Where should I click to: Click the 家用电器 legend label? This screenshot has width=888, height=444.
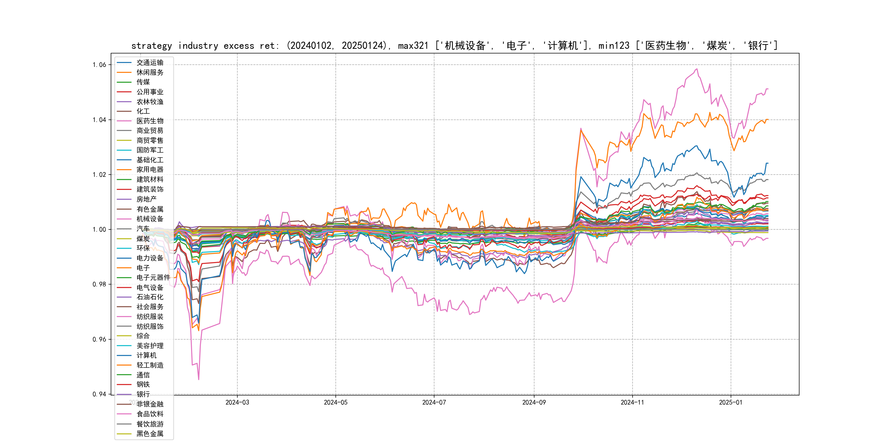pos(150,170)
